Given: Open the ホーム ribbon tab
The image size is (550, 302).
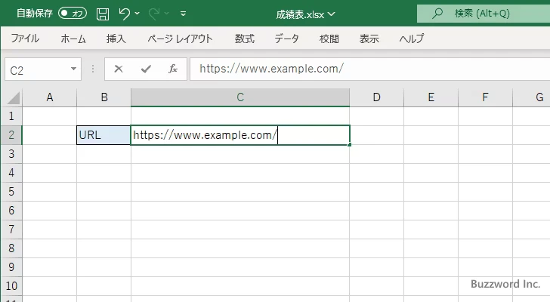Looking at the screenshot, I should point(73,39).
